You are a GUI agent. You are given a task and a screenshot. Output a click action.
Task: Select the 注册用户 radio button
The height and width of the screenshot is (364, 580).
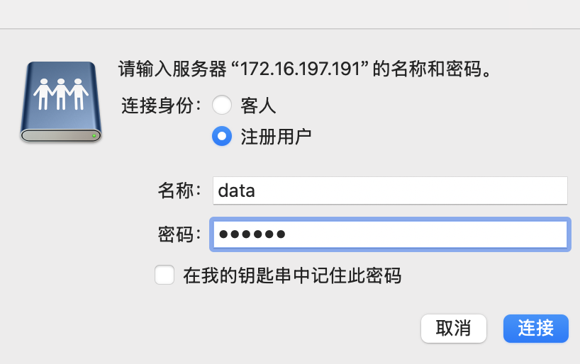222,136
